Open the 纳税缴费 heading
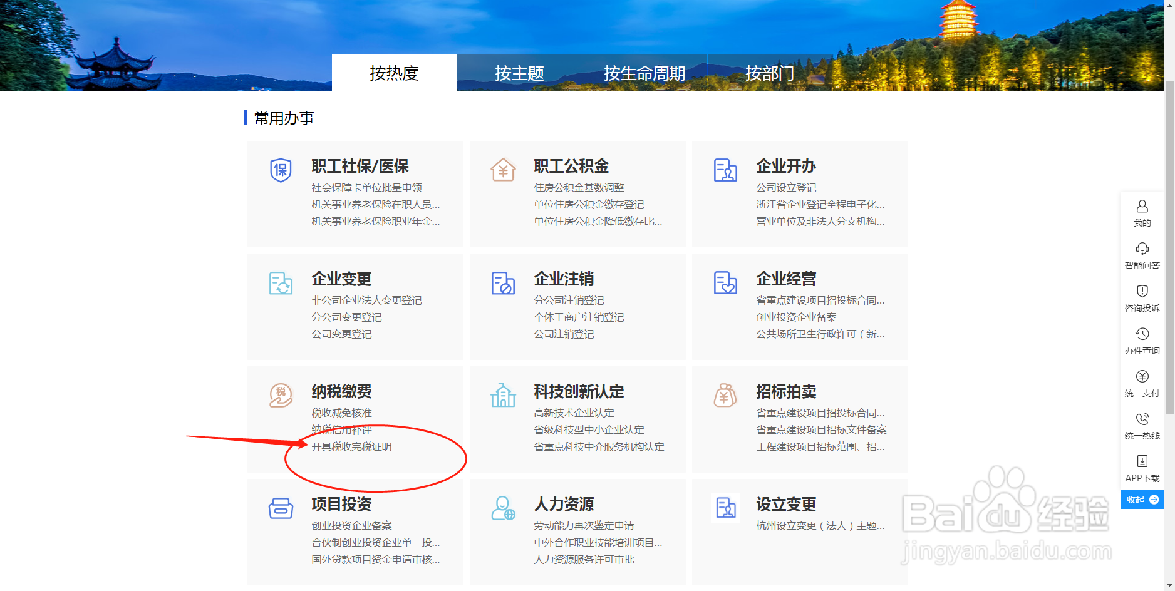Screen dimensions: 1175x591 [x=341, y=392]
